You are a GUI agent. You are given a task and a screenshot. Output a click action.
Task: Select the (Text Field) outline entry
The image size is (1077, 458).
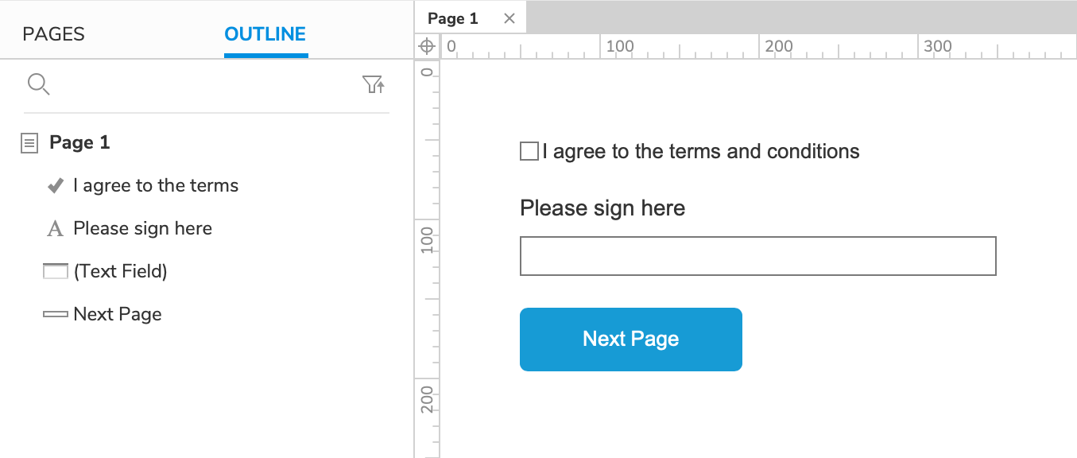pos(120,272)
